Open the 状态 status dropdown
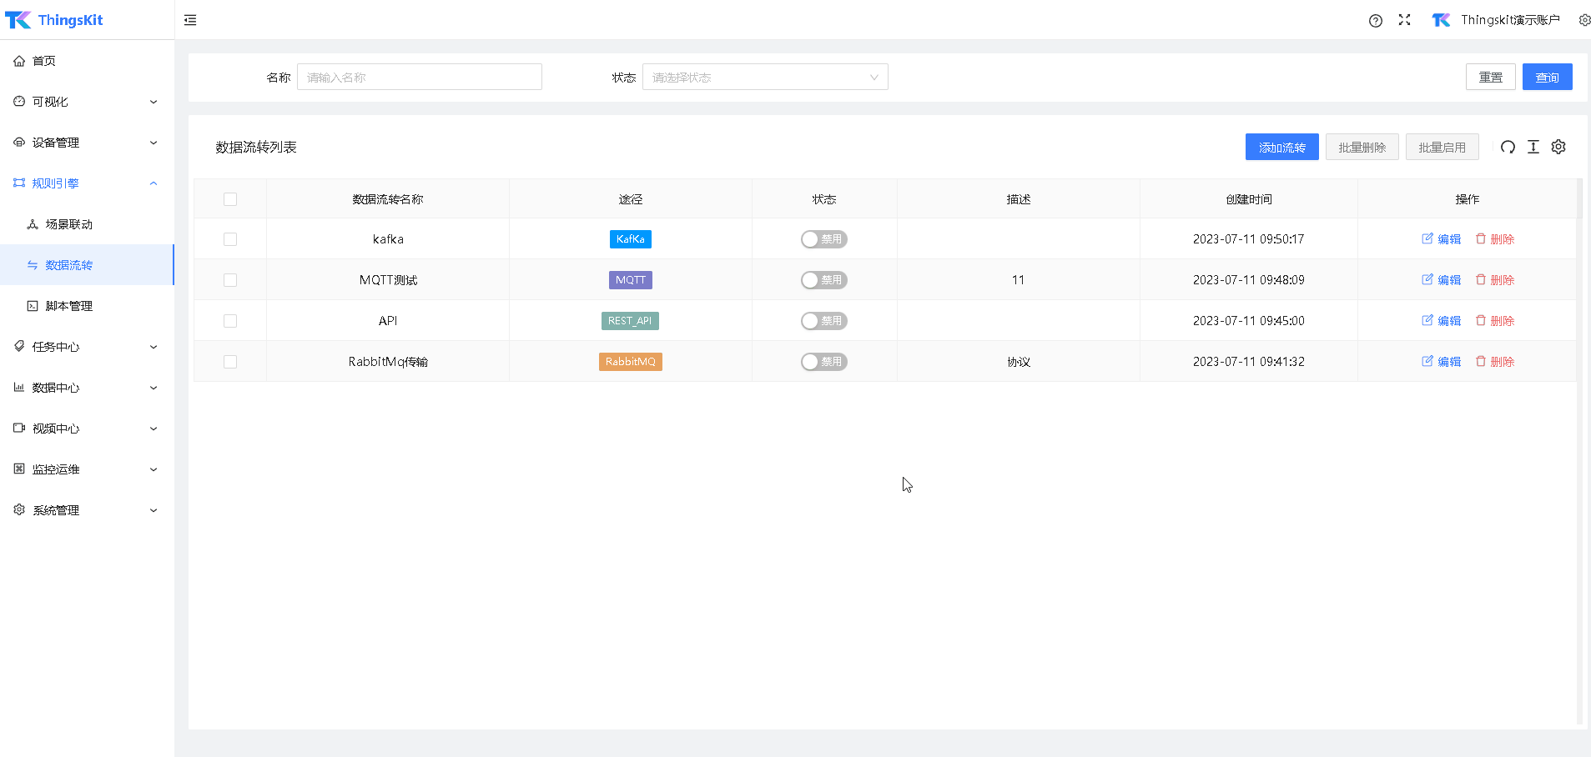The height and width of the screenshot is (757, 1591). point(764,78)
